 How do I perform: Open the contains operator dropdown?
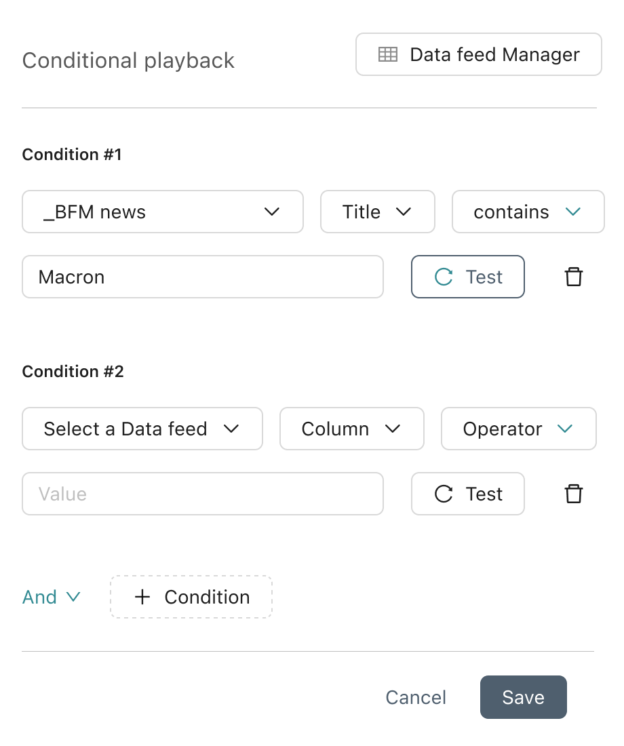[528, 212]
